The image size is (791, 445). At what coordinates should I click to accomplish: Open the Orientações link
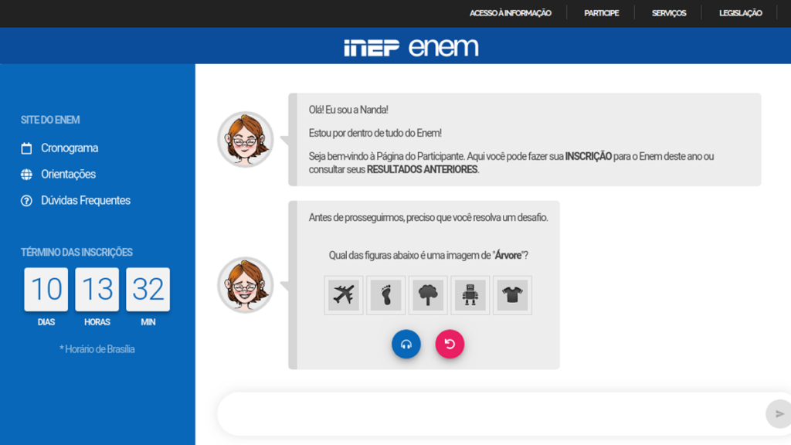[68, 175]
